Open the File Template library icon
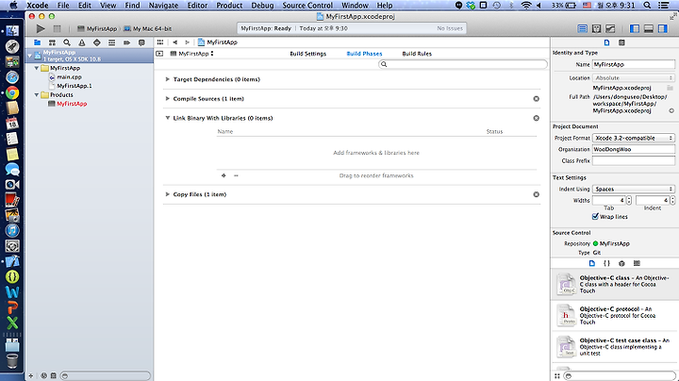679x381 pixels. tap(592, 263)
